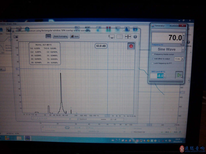Viewport: 206px width, 154px height.
Task: Increase the RMS level using its up arrow
Action: (x=165, y=75)
